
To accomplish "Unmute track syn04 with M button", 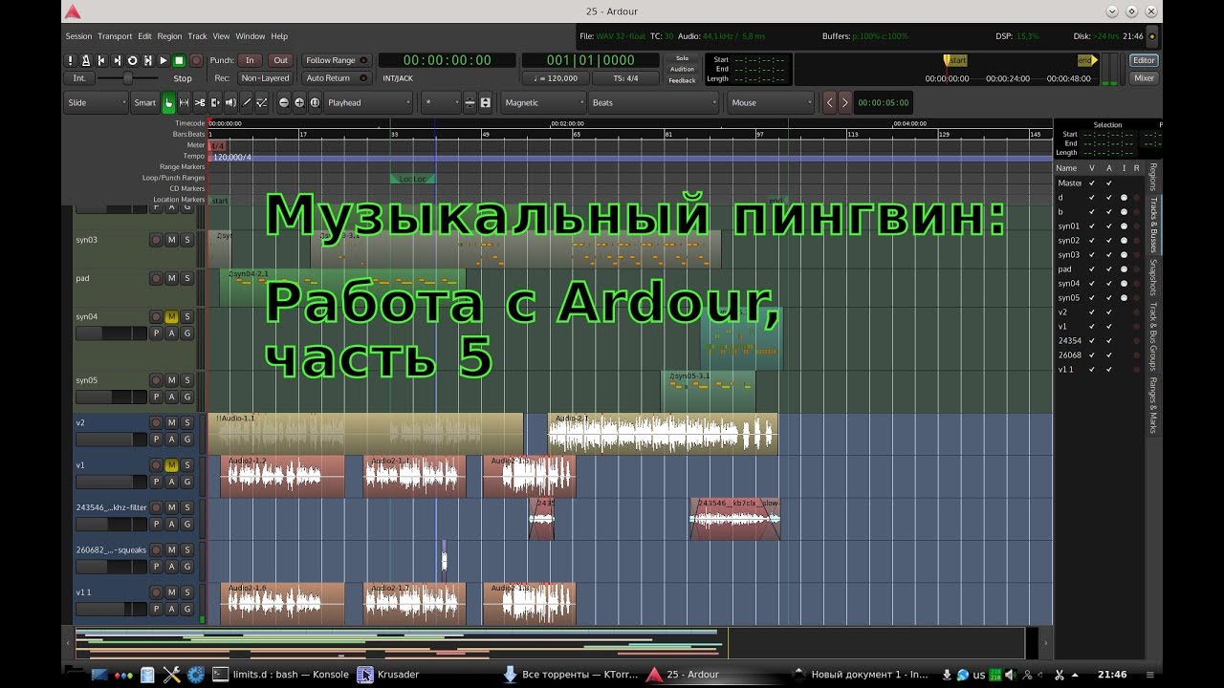I will 171,316.
